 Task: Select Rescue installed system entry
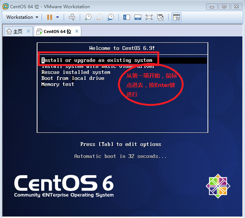[x=76, y=72]
